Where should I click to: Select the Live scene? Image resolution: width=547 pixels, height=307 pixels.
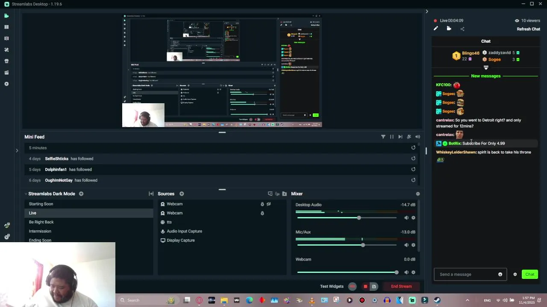coord(89,213)
